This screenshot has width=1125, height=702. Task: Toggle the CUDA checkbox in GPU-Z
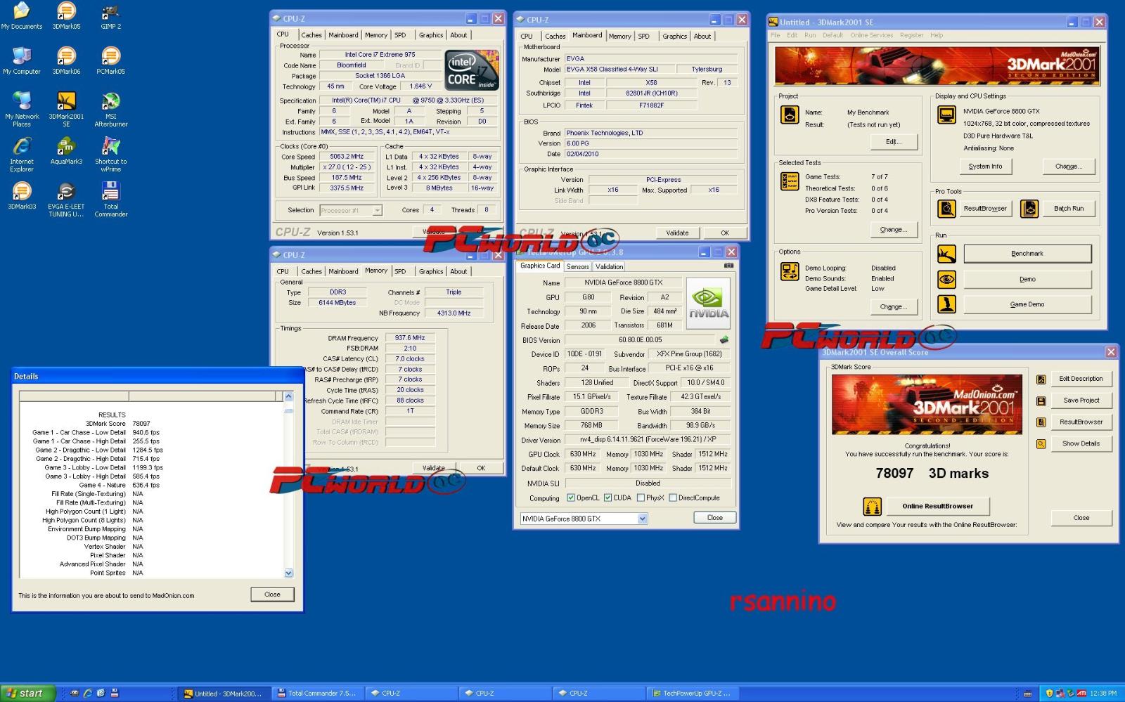pos(607,498)
